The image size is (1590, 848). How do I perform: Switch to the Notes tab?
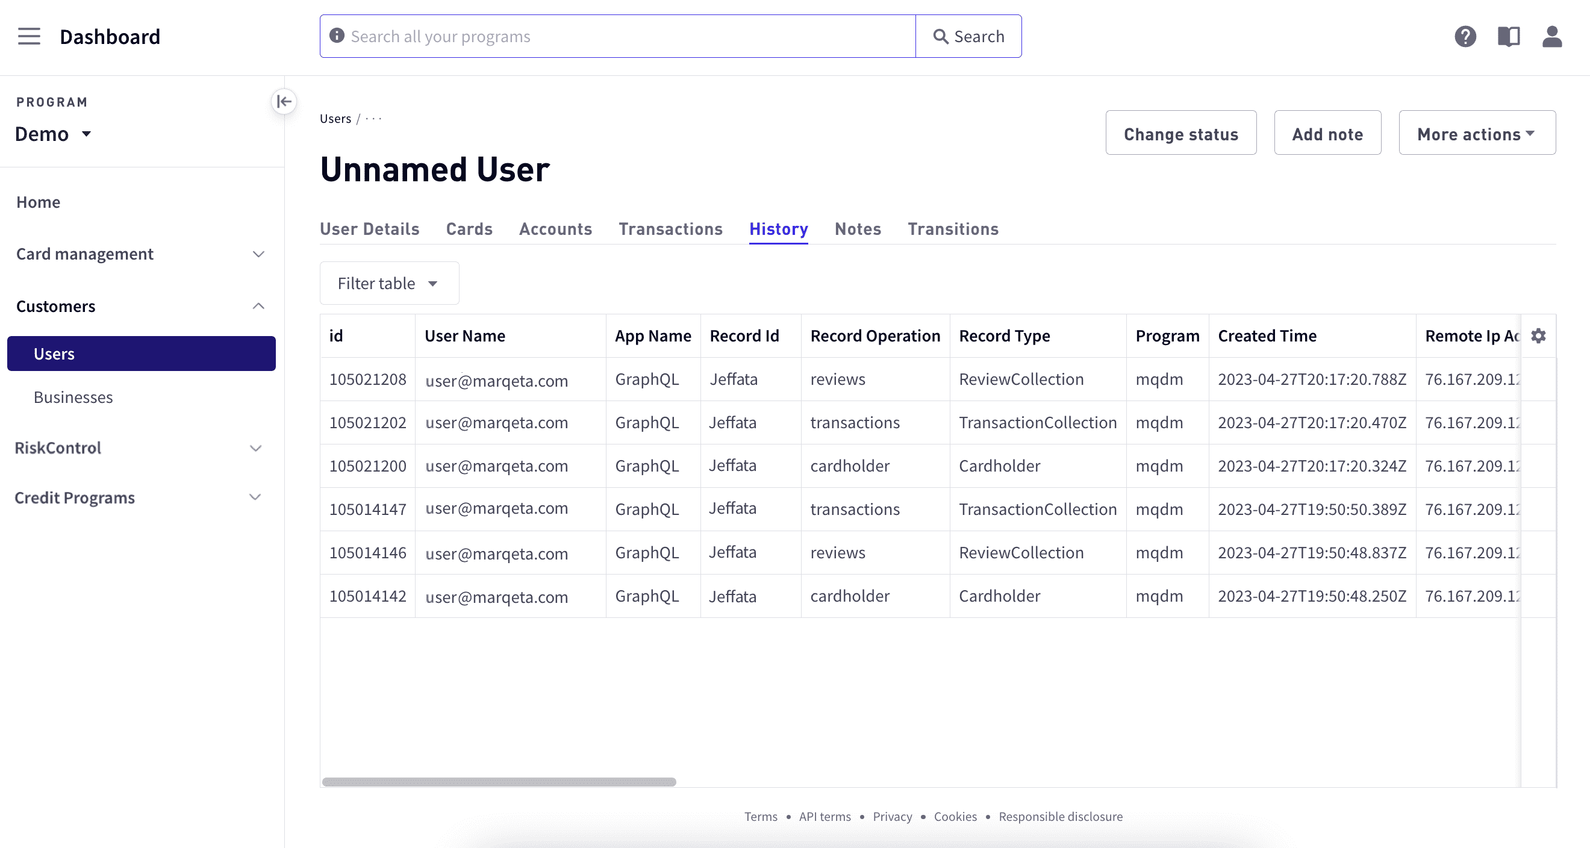(x=858, y=229)
